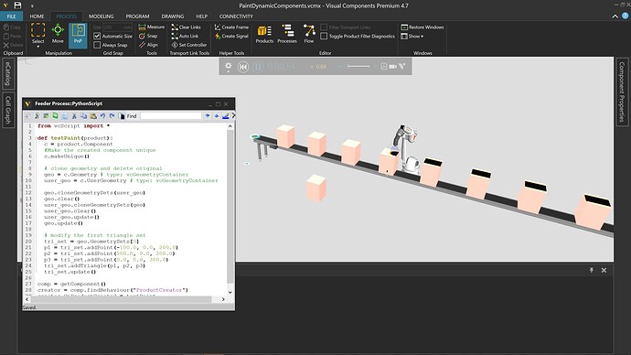
Task: Switch to the PROGRAM tab
Action: pos(137,16)
